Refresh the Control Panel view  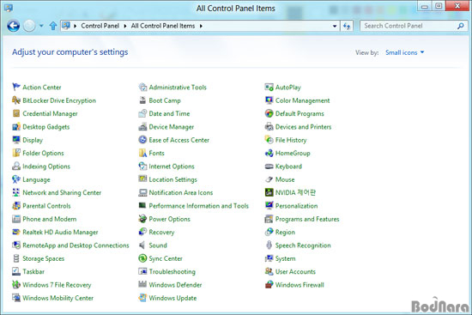[347, 27]
